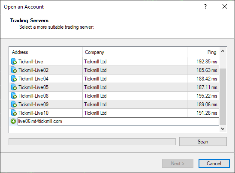235x173 pixels.
Task: Click the 188.42 ms ping value
Action: 207,78
